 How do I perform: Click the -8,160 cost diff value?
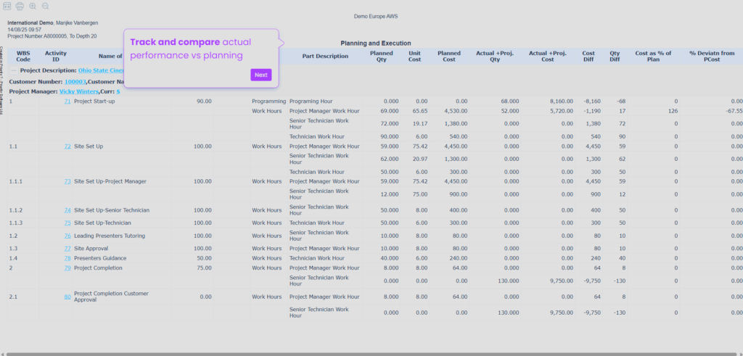pyautogui.click(x=592, y=102)
